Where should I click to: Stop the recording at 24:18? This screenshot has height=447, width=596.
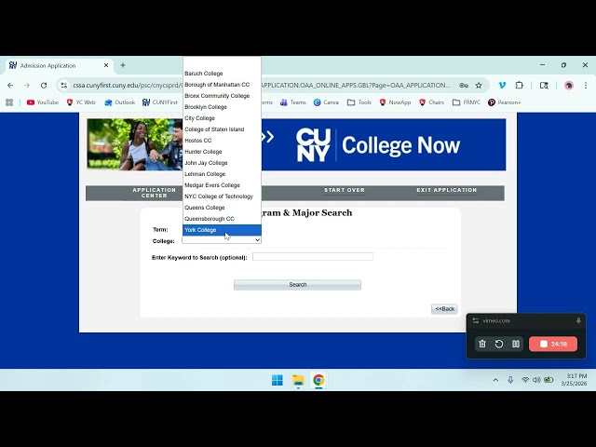[x=553, y=344]
